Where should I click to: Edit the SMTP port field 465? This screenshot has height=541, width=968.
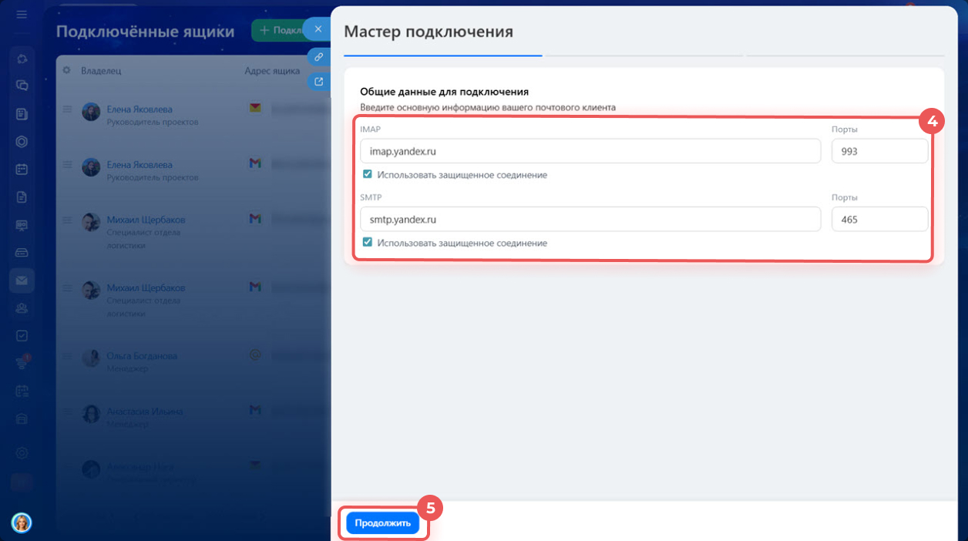point(879,219)
